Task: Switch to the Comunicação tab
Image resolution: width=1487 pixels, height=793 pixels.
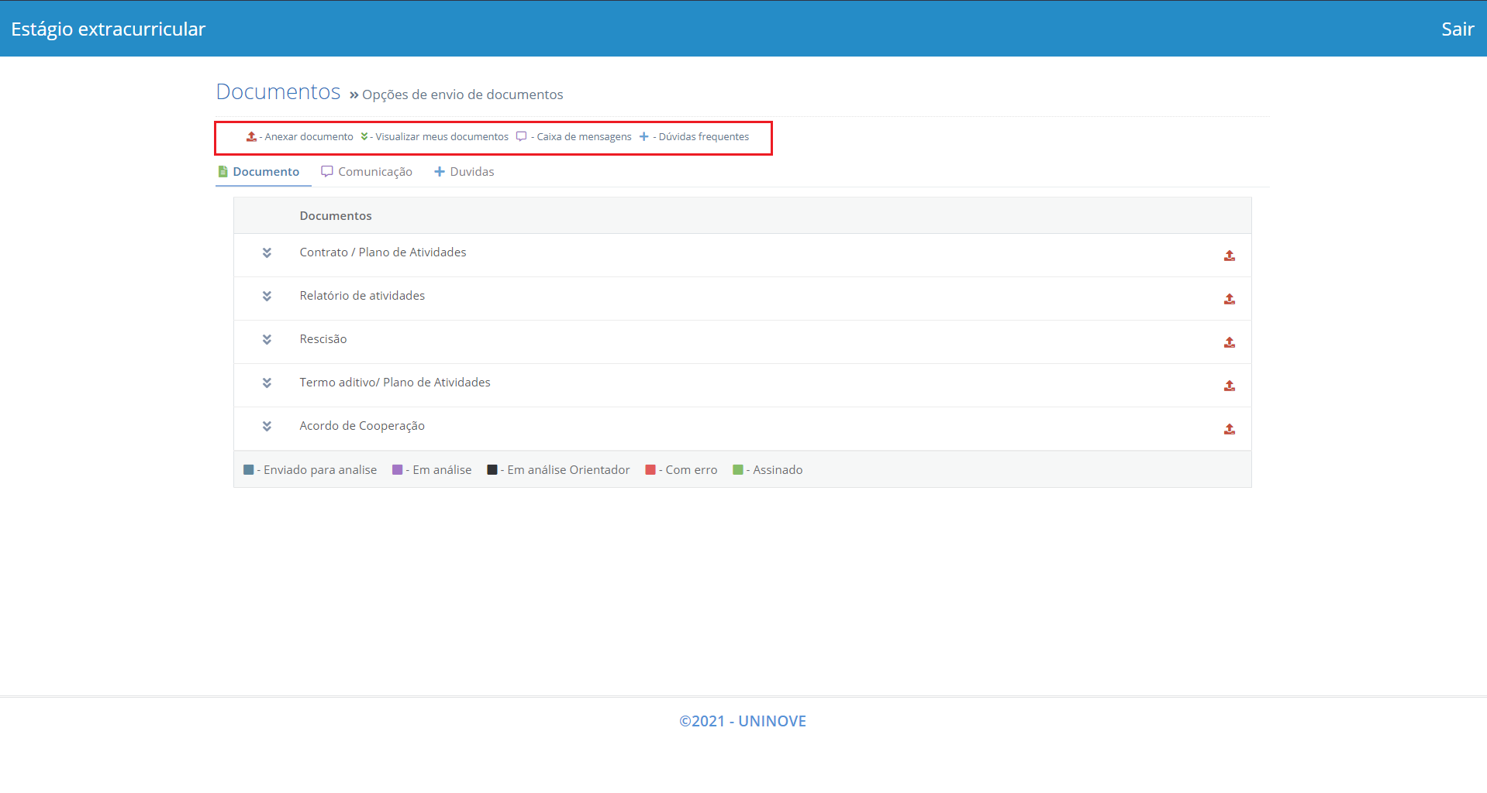Action: [367, 172]
